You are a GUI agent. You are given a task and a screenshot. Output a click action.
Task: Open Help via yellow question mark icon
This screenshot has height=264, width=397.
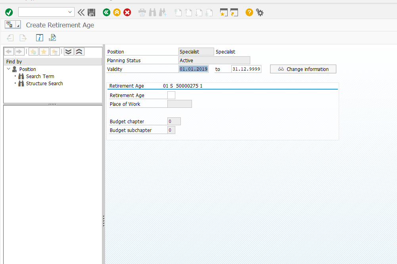(x=249, y=12)
